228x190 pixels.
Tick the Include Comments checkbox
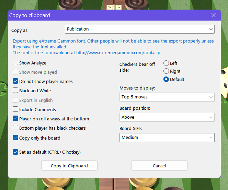(15, 109)
